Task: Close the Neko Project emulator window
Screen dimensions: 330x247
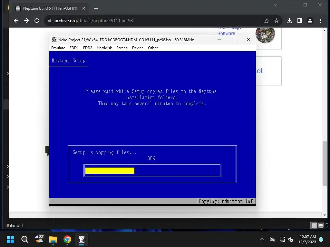Action: (248, 40)
